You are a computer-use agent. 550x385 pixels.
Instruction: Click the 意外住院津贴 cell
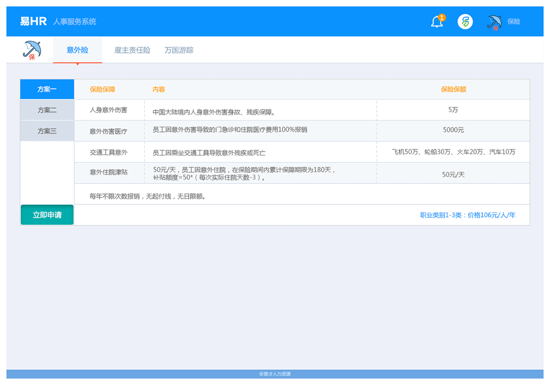coord(109,172)
